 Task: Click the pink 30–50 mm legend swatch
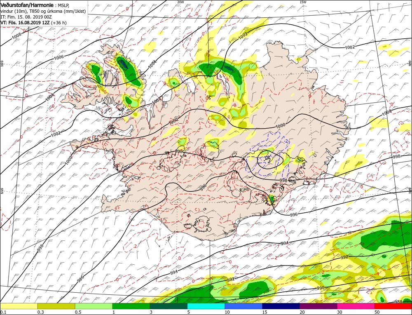point(356,306)
